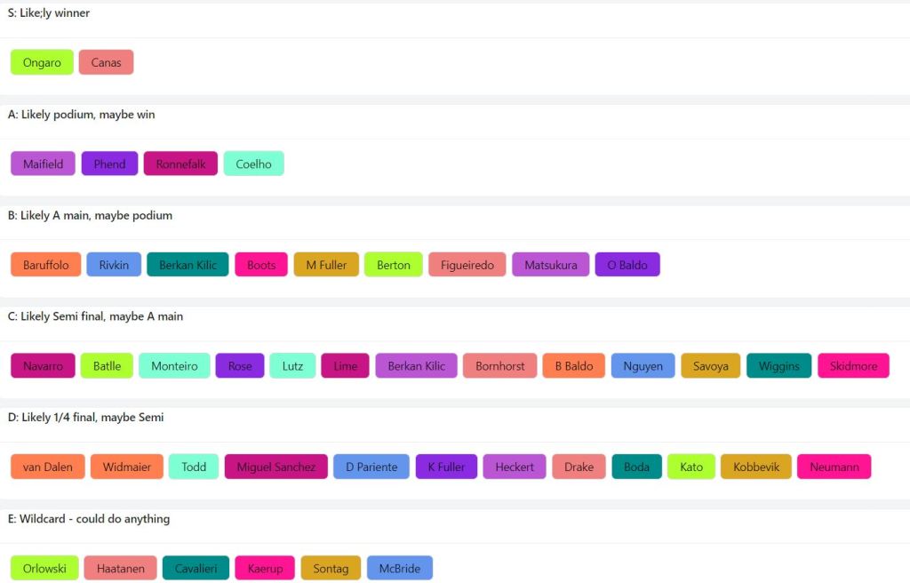Select the van Dalen tag
The height and width of the screenshot is (583, 910).
point(47,467)
